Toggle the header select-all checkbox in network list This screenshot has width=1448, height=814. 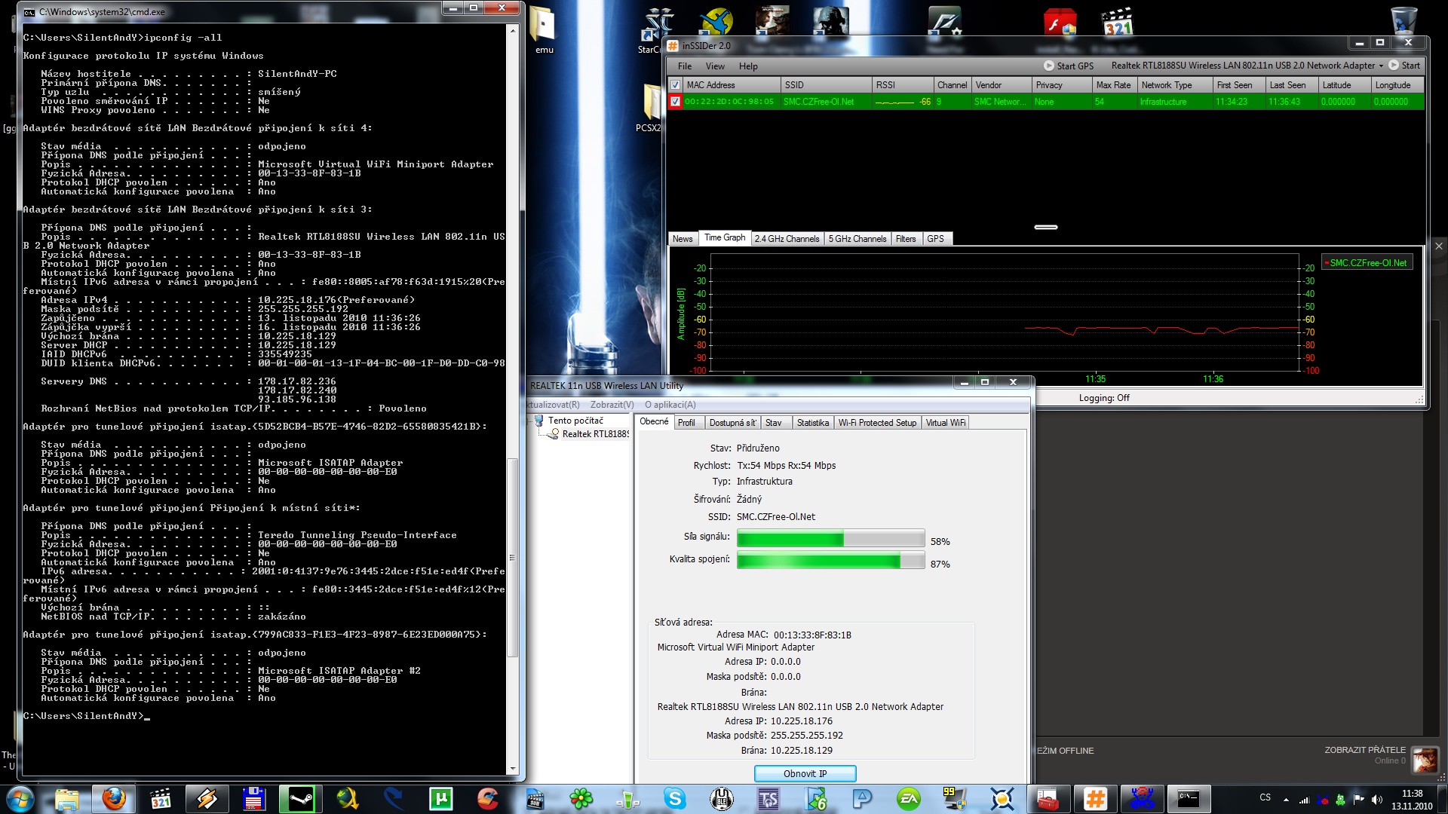(x=676, y=85)
